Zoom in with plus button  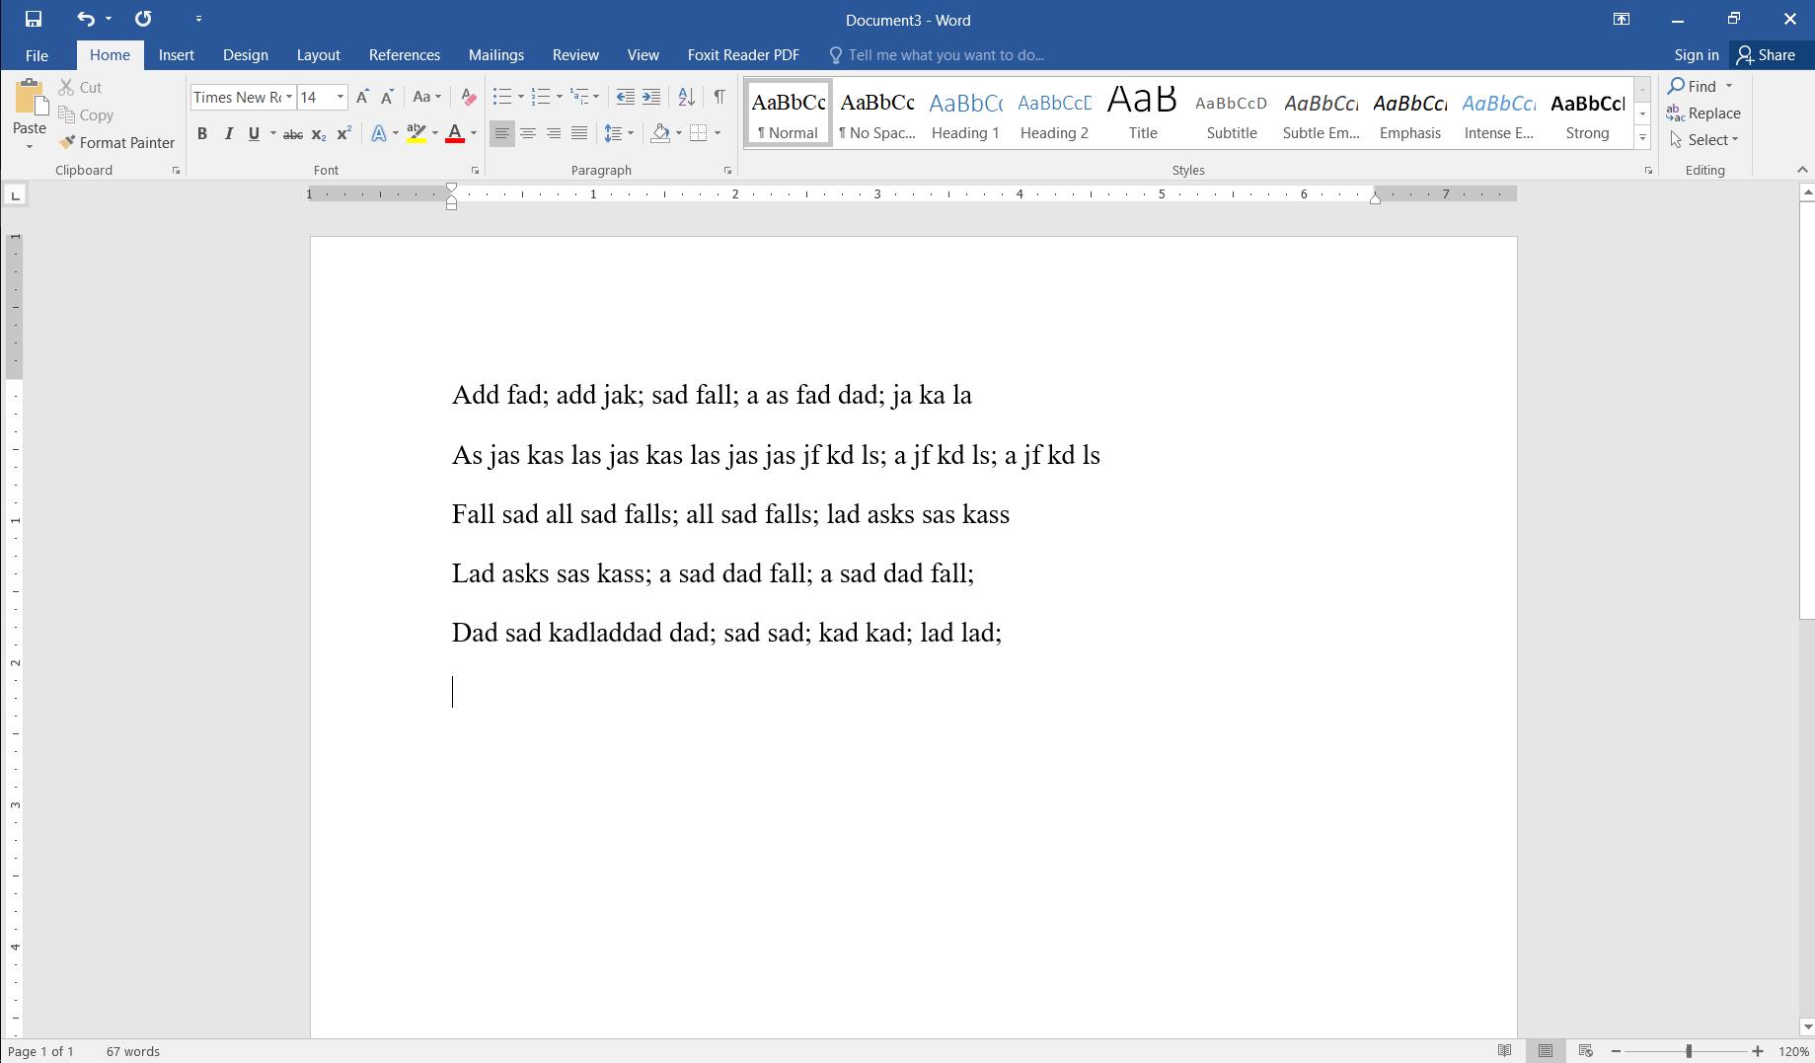1758,1051
